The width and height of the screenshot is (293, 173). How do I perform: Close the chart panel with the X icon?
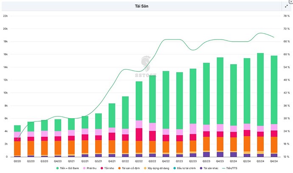290,2
